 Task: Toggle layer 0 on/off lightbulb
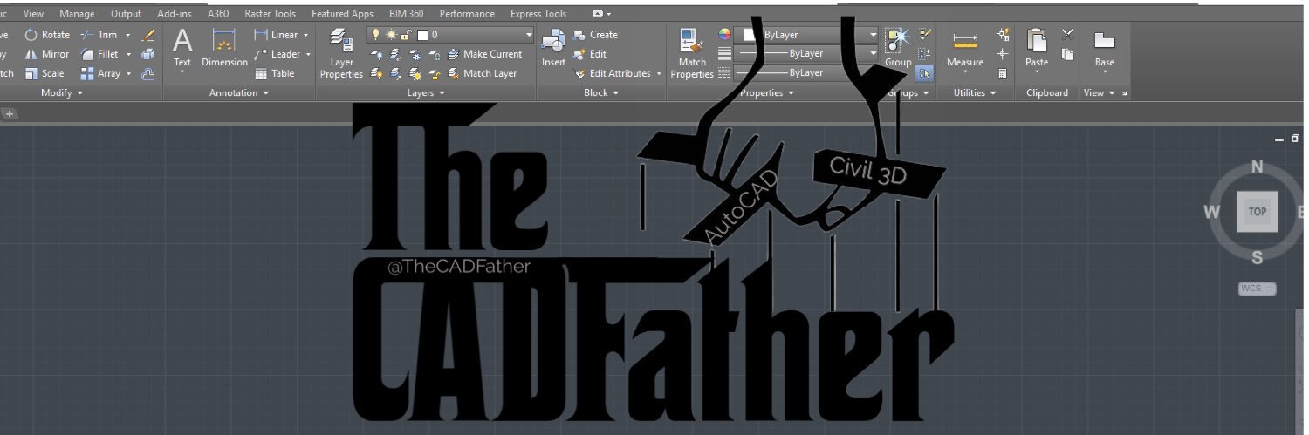click(376, 35)
